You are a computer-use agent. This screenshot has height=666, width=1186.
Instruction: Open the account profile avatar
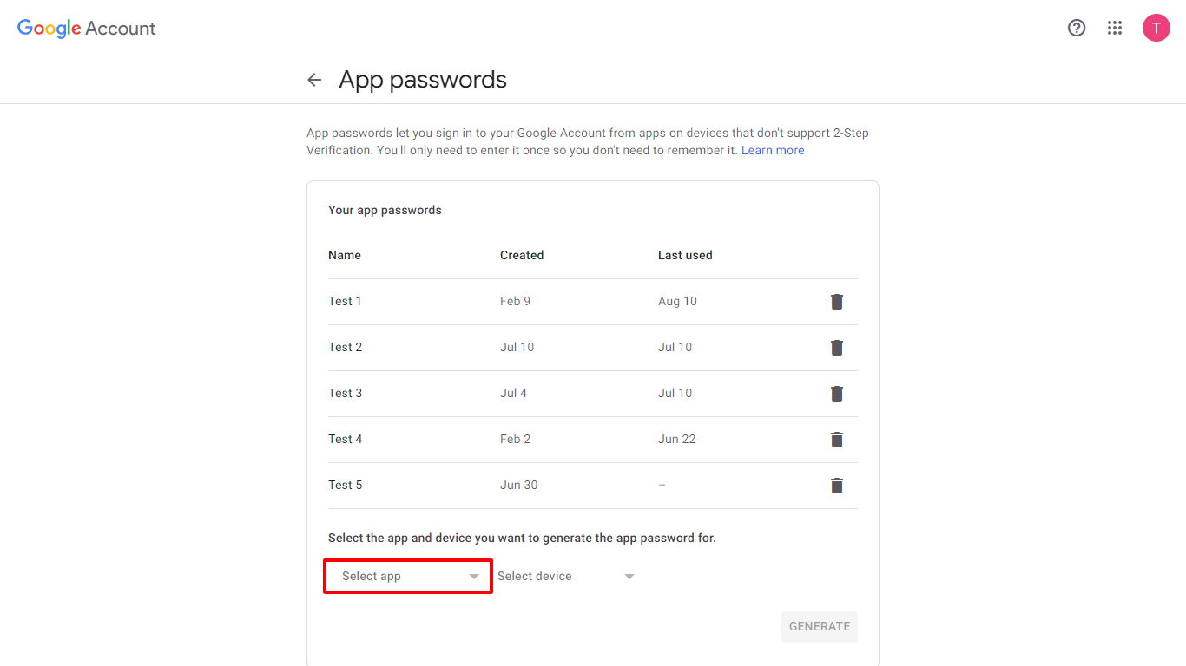point(1156,28)
